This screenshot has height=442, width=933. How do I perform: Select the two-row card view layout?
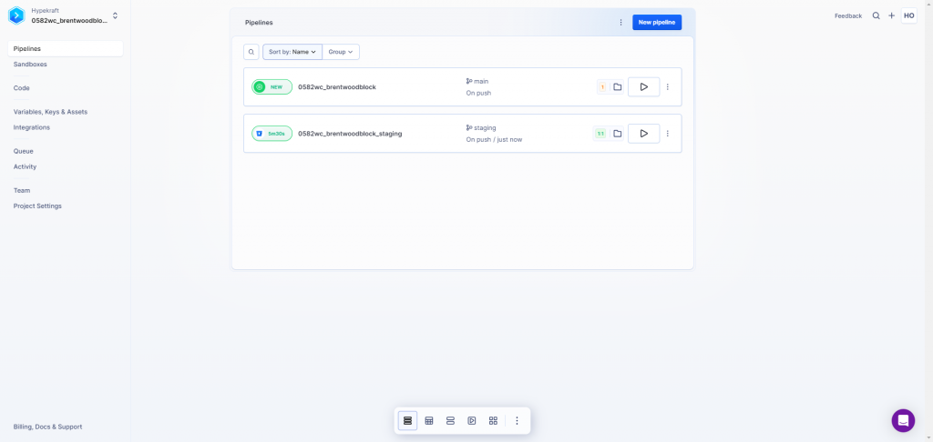point(450,421)
